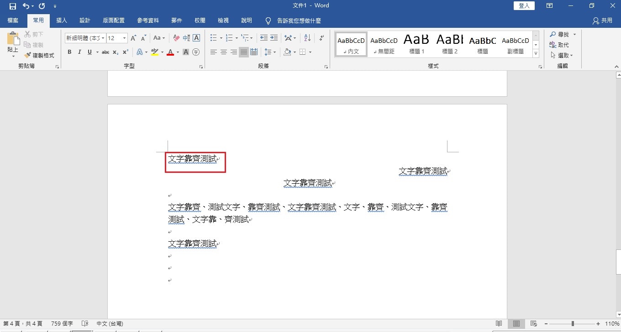Center align the paragraph text
621x332 pixels.
224,52
